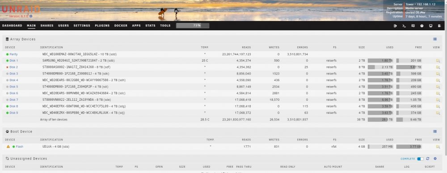Click Disk 1 used bar showing 1.80 TB
This screenshot has width=447, height=173.
coord(380,61)
